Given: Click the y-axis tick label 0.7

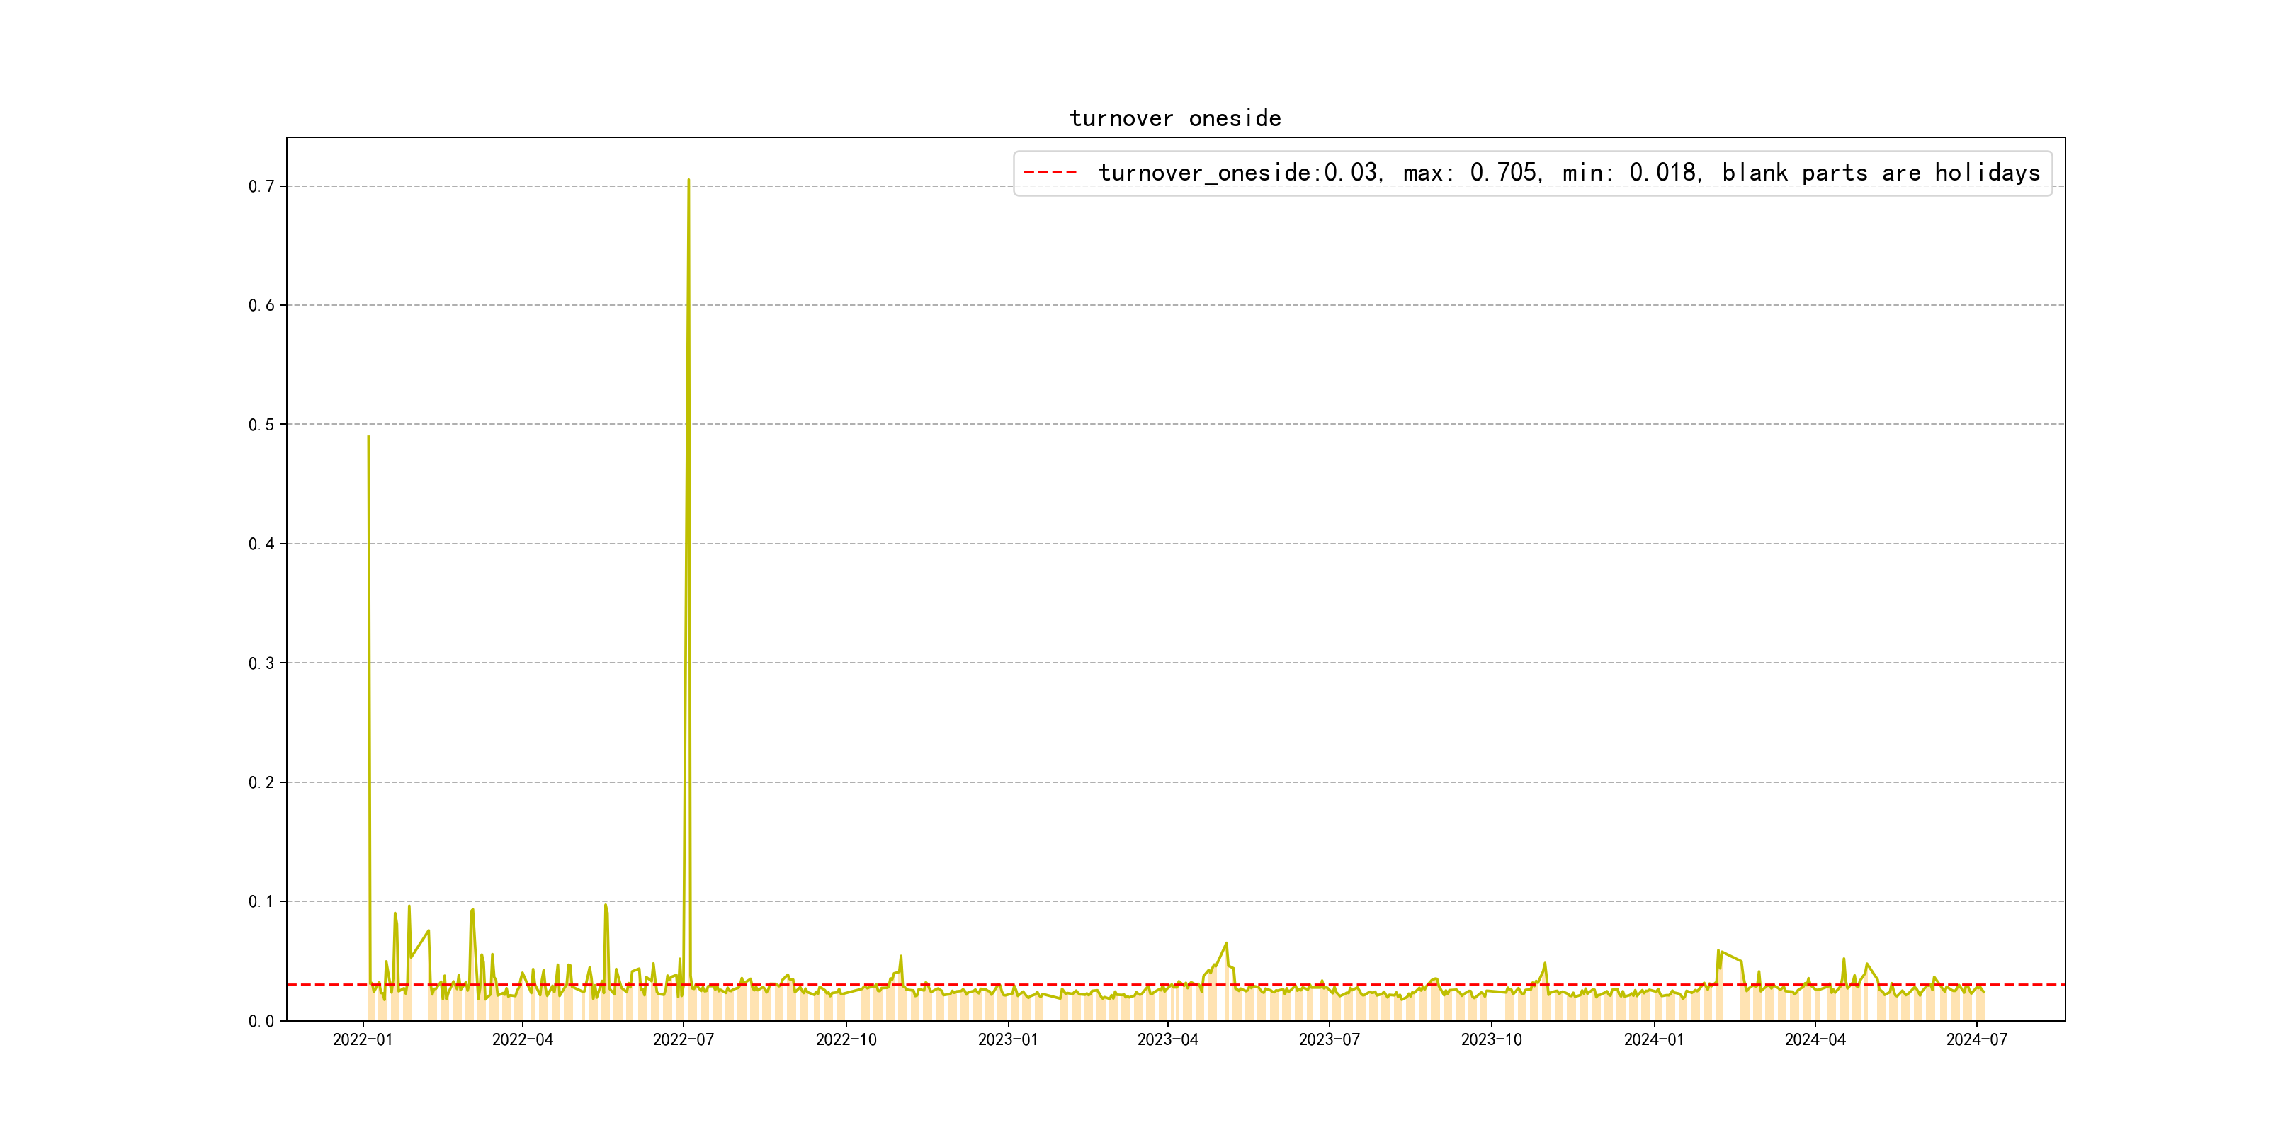Looking at the screenshot, I should click(261, 186).
